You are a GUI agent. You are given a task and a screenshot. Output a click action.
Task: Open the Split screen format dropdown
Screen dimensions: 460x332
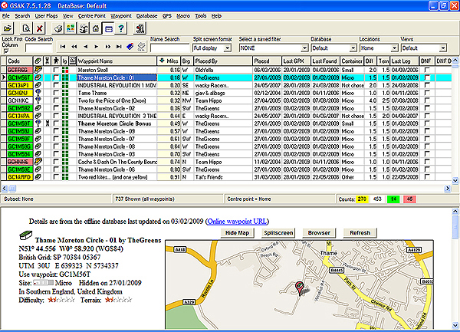coord(228,48)
